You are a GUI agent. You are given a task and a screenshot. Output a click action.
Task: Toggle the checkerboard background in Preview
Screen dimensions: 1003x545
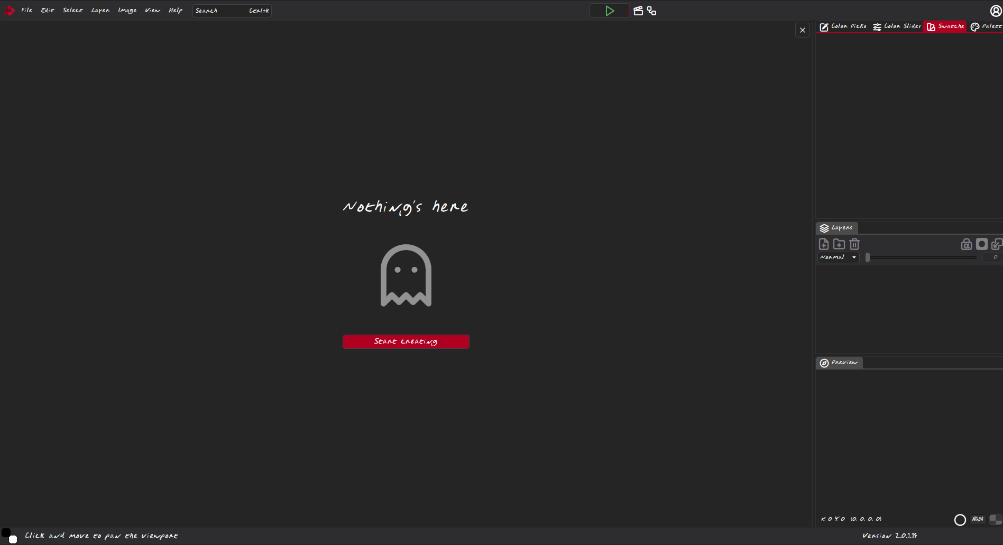996,520
